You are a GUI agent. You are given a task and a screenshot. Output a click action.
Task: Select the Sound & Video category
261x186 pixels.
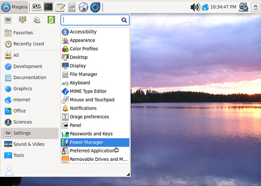(29, 144)
